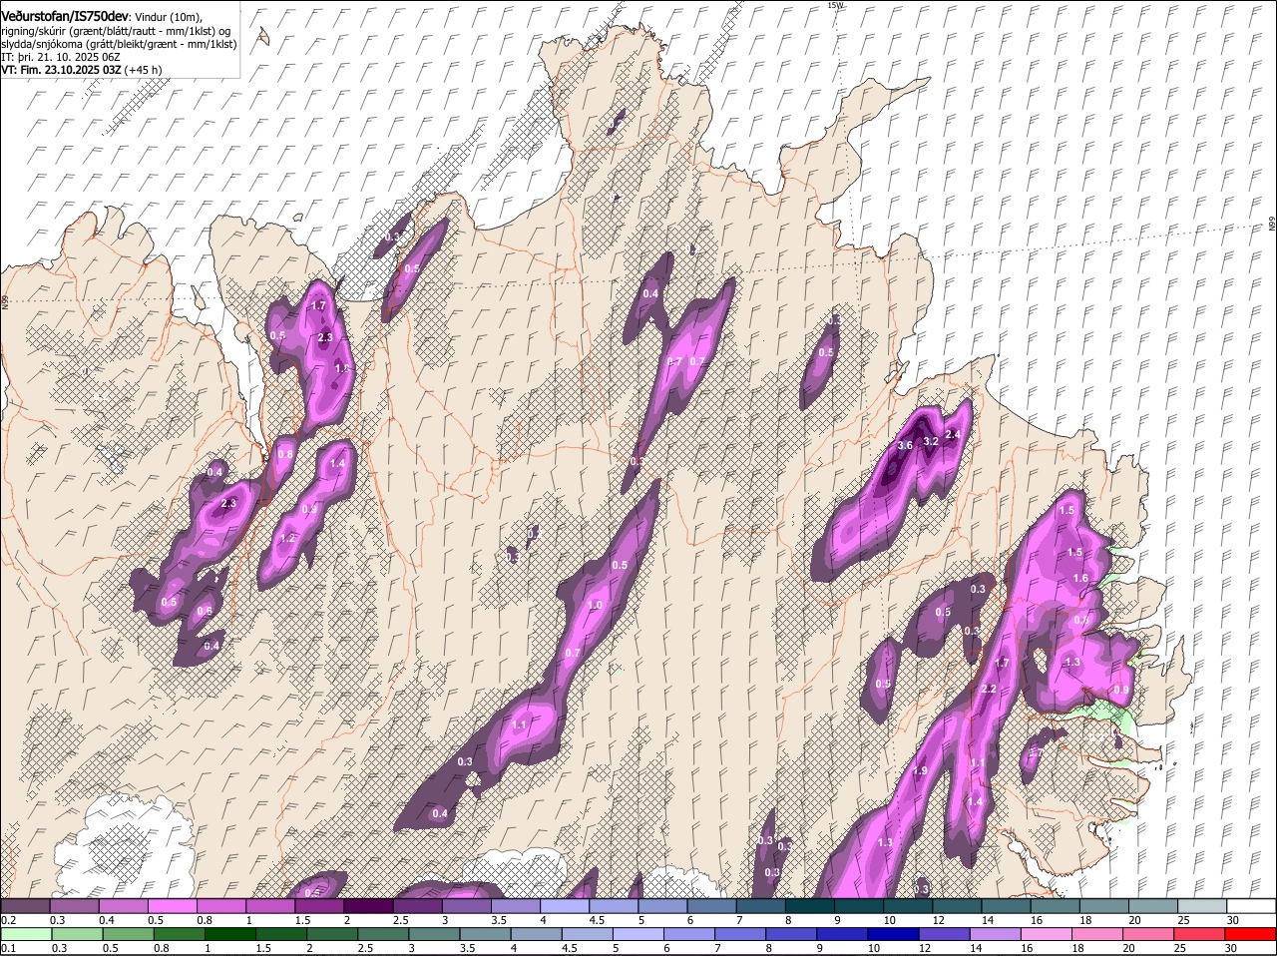Click the lower legend swatch starting at 4
This screenshot has width=1277, height=956.
click(536, 935)
